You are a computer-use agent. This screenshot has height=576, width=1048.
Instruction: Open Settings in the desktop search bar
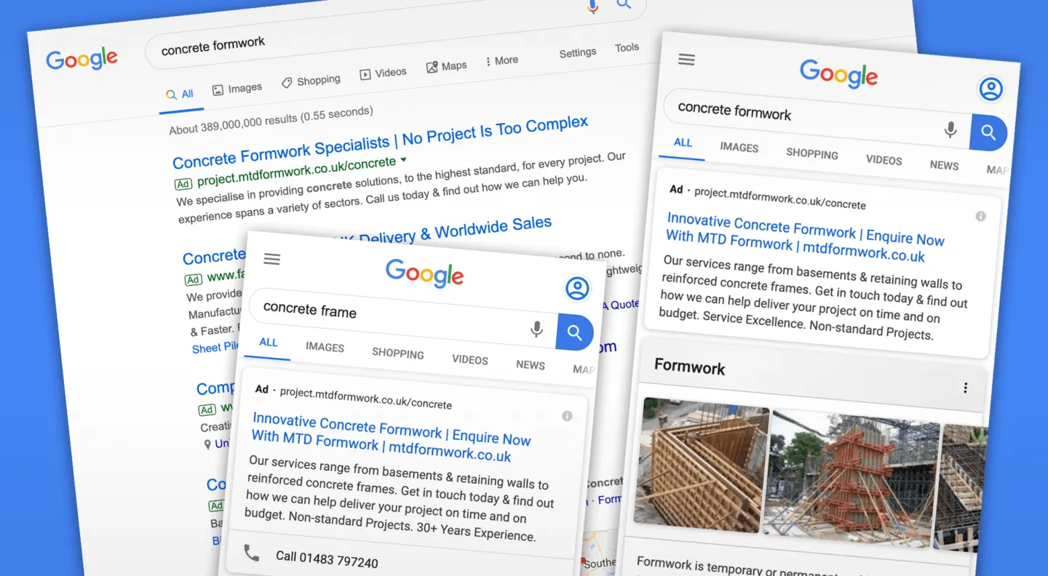click(x=577, y=53)
